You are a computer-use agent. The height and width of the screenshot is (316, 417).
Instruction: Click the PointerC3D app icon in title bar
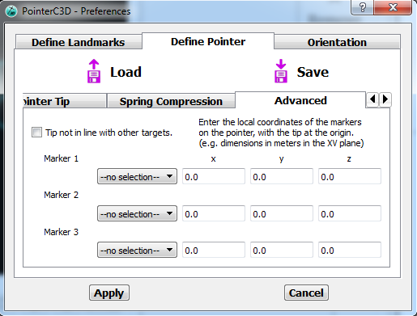tap(11, 11)
